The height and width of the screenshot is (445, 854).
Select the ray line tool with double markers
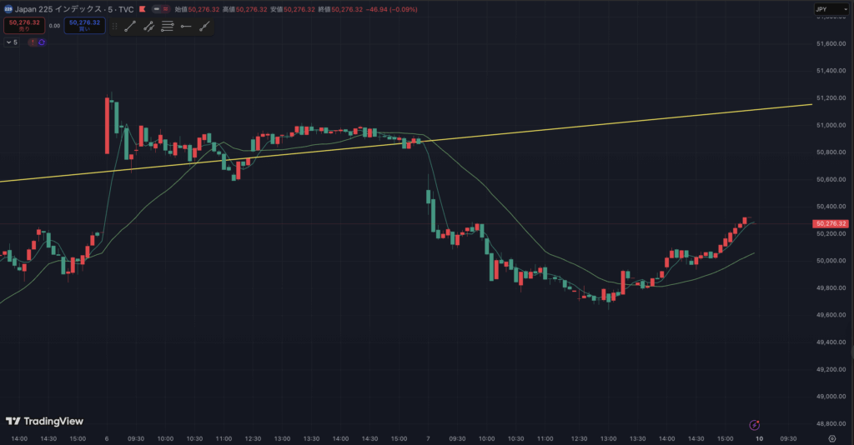pyautogui.click(x=148, y=27)
